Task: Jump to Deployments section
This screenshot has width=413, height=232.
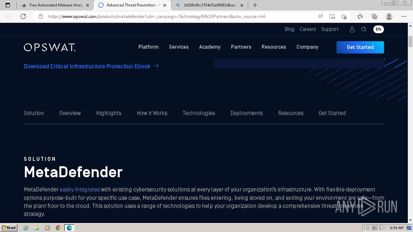Action: point(247,113)
